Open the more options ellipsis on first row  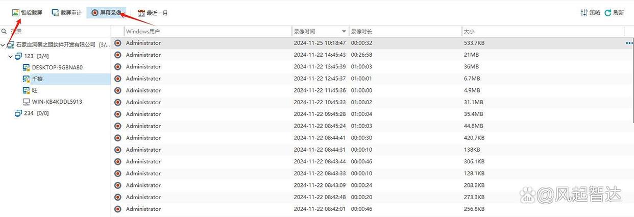click(629, 43)
